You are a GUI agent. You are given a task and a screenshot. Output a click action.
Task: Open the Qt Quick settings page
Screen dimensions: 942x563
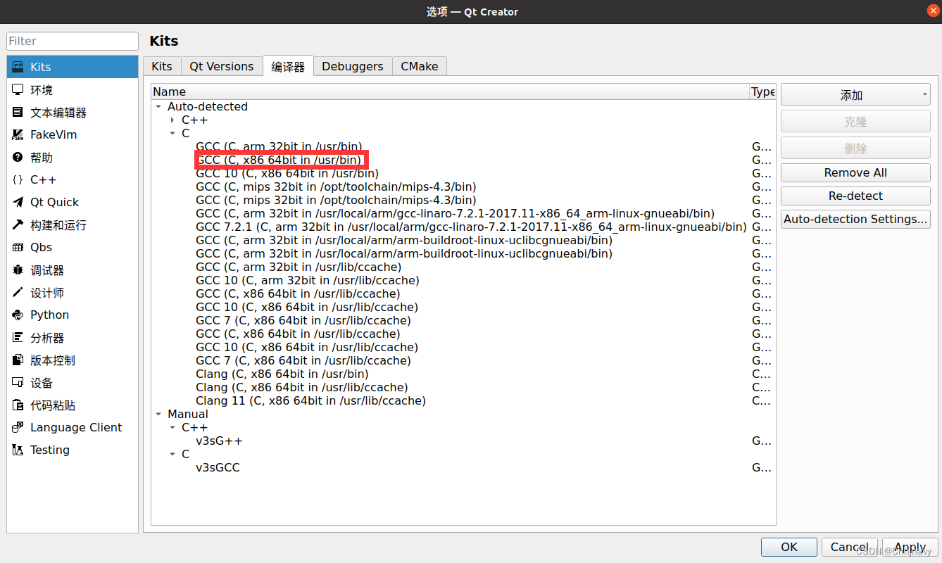[x=53, y=202]
